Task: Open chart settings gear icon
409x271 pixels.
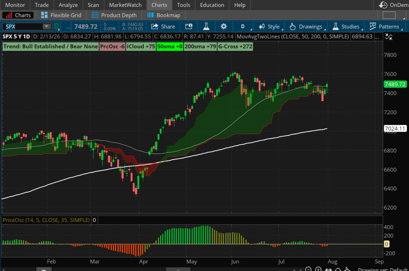Action: (224, 27)
